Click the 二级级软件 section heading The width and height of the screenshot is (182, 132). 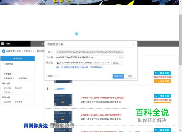click(60, 89)
